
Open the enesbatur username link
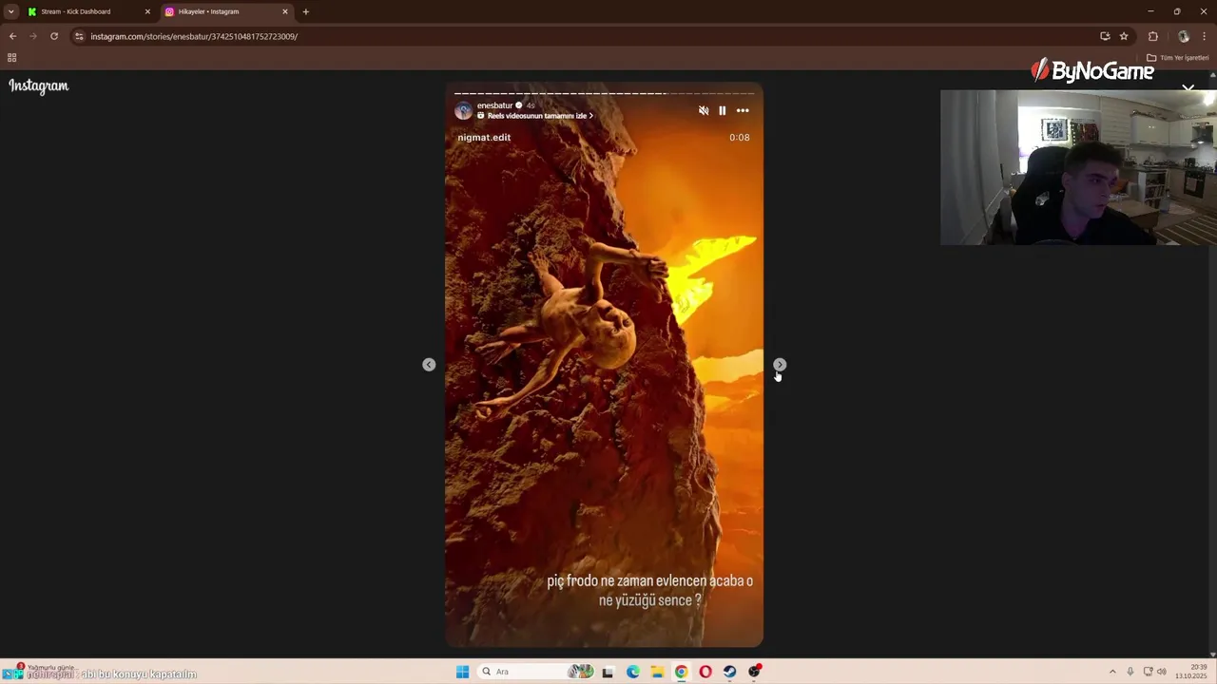click(x=494, y=105)
